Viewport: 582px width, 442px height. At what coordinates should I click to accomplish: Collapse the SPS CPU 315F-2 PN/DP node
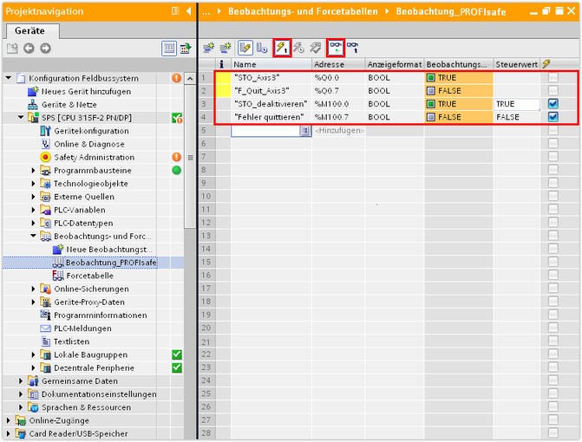click(x=22, y=118)
